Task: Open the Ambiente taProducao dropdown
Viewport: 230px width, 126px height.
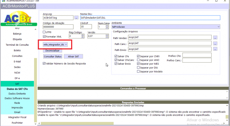Action: tap(166, 27)
